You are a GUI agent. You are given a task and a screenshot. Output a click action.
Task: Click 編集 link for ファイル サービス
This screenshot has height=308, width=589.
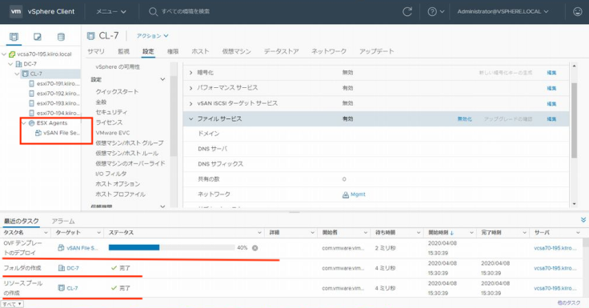[x=551, y=119]
